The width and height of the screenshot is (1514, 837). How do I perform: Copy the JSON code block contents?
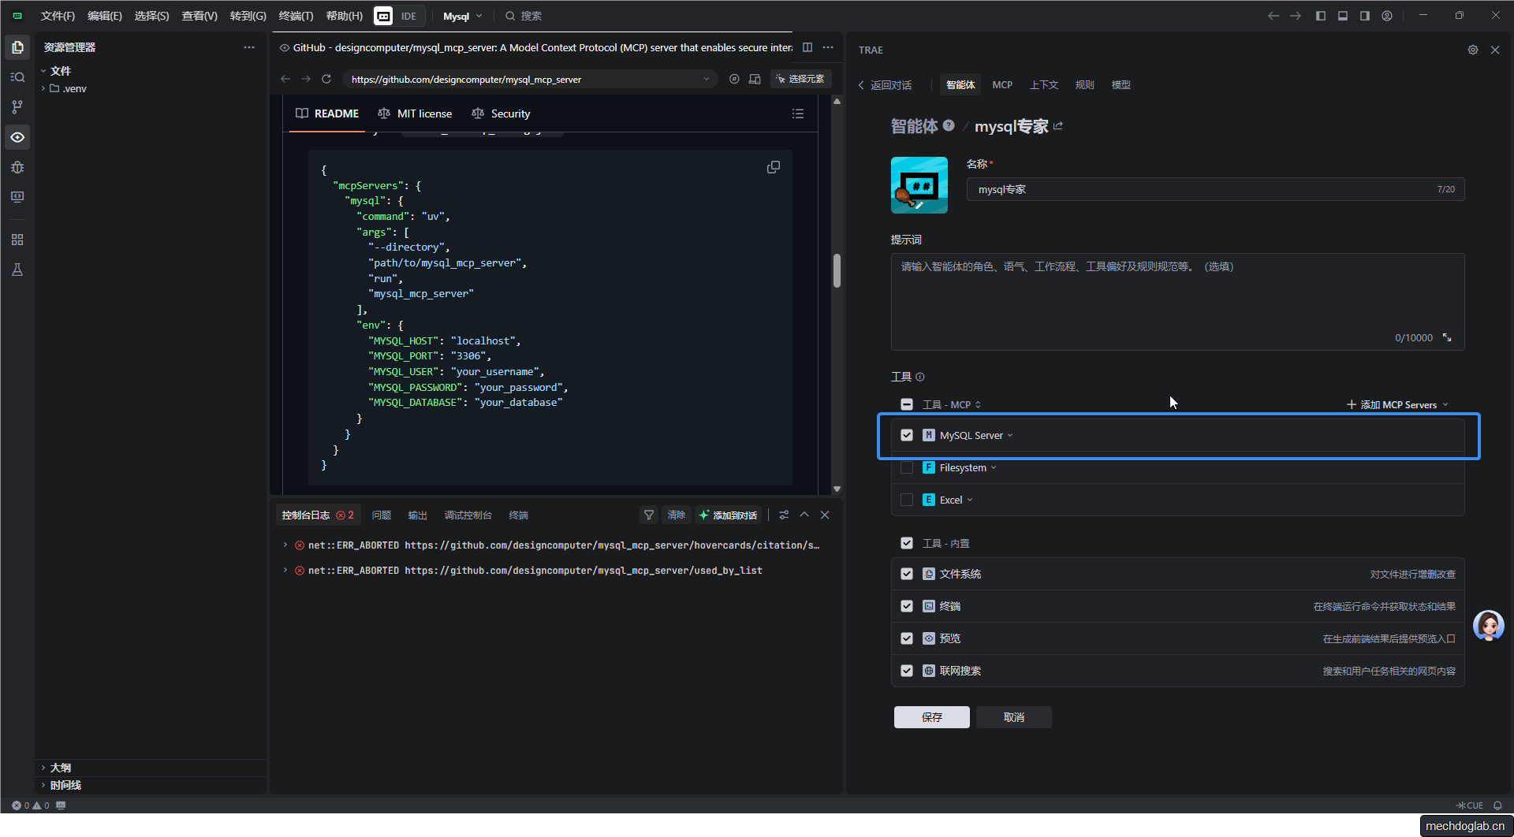(x=773, y=167)
